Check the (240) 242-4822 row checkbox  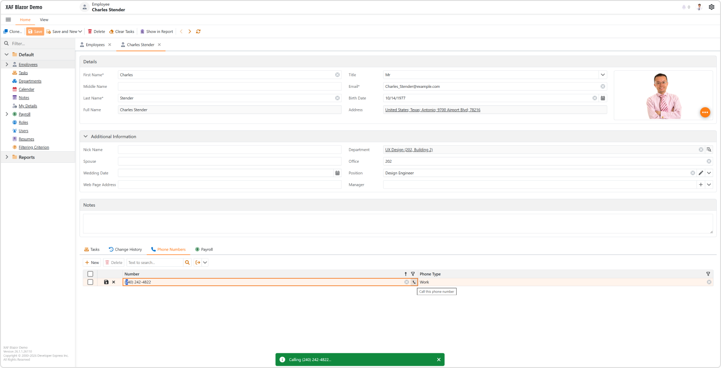90,282
